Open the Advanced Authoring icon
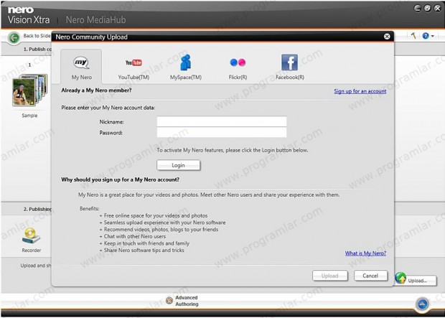The image size is (445, 318). [169, 300]
